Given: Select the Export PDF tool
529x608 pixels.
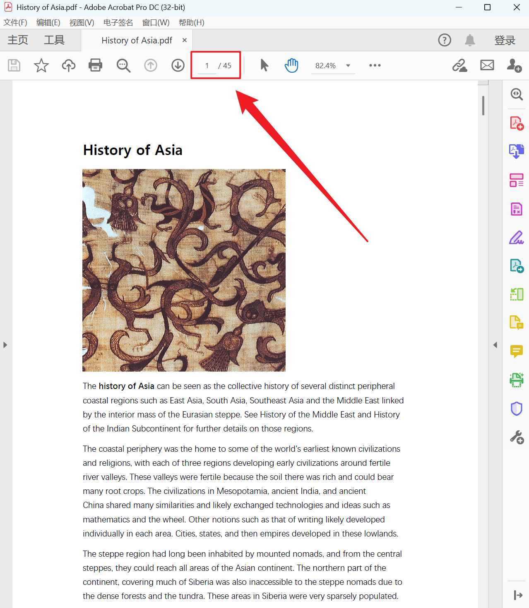Looking at the screenshot, I should pyautogui.click(x=517, y=151).
